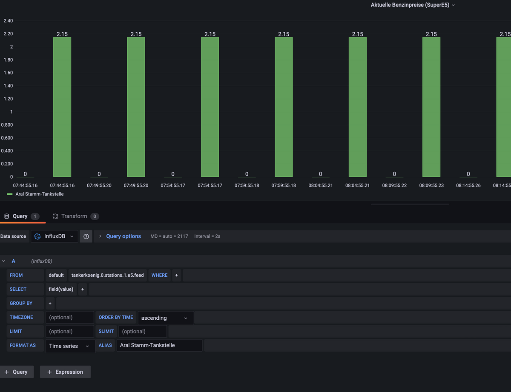Switch to the Transform tab
Viewport: 511px width, 392px height.
point(75,216)
